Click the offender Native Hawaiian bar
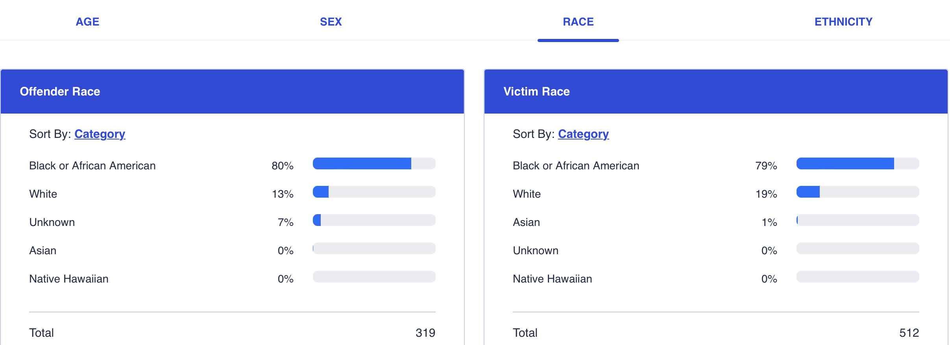 (x=374, y=277)
